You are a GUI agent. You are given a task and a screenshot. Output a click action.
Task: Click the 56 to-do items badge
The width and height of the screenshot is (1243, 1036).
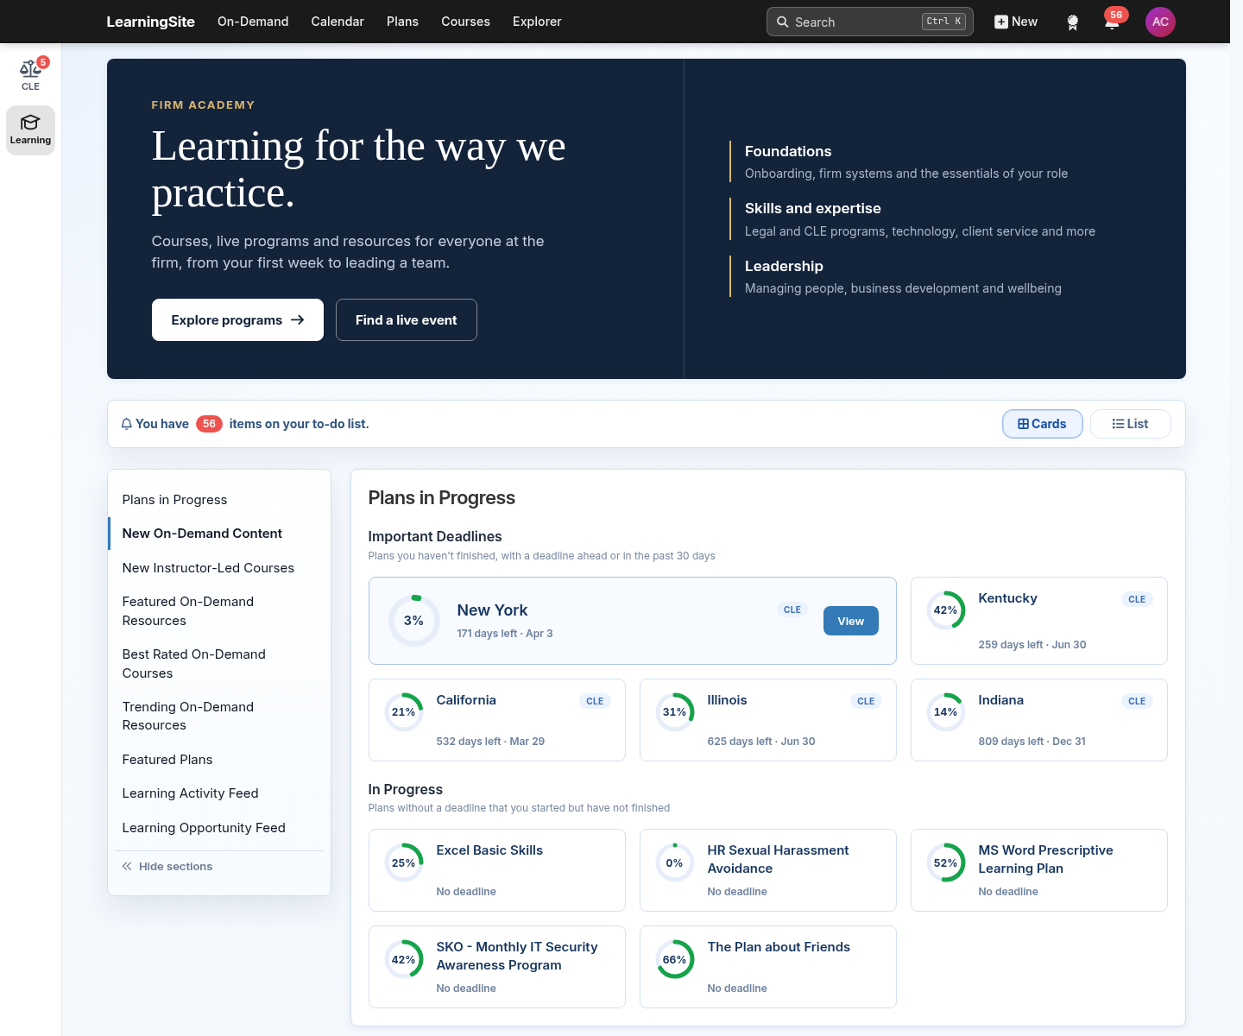coord(209,424)
